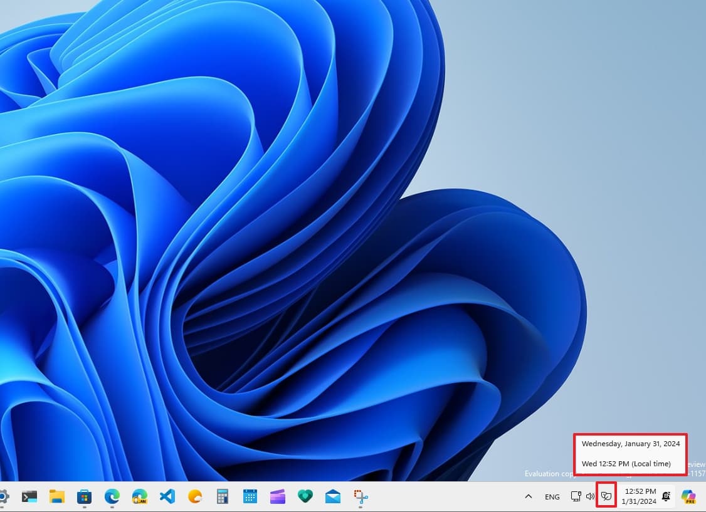The height and width of the screenshot is (512, 706).
Task: Expand the hidden system tray icons
Action: (x=529, y=496)
